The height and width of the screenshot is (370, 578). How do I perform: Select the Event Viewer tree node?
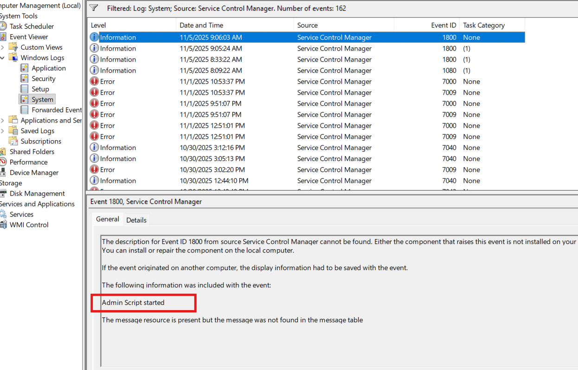tap(29, 37)
